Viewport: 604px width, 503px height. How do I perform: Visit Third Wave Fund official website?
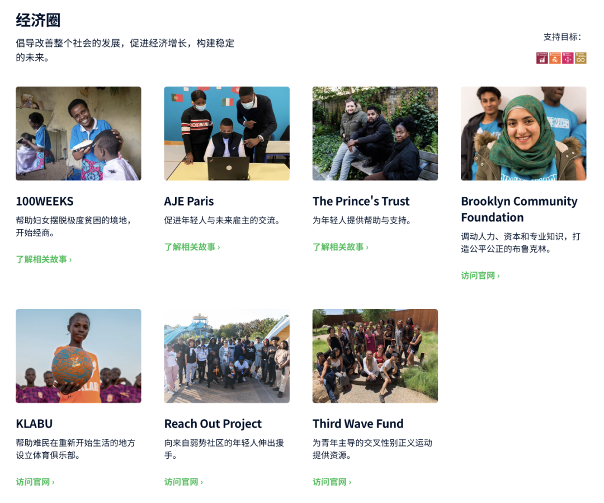(332, 482)
